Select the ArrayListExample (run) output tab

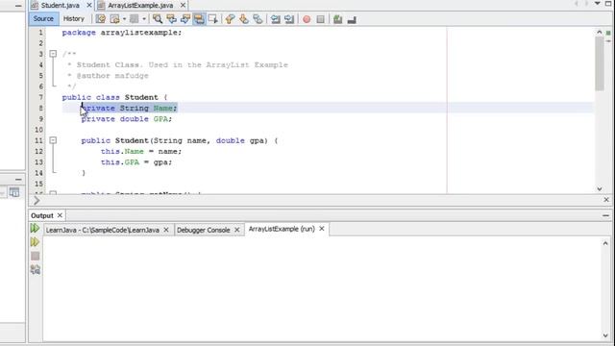tap(282, 229)
